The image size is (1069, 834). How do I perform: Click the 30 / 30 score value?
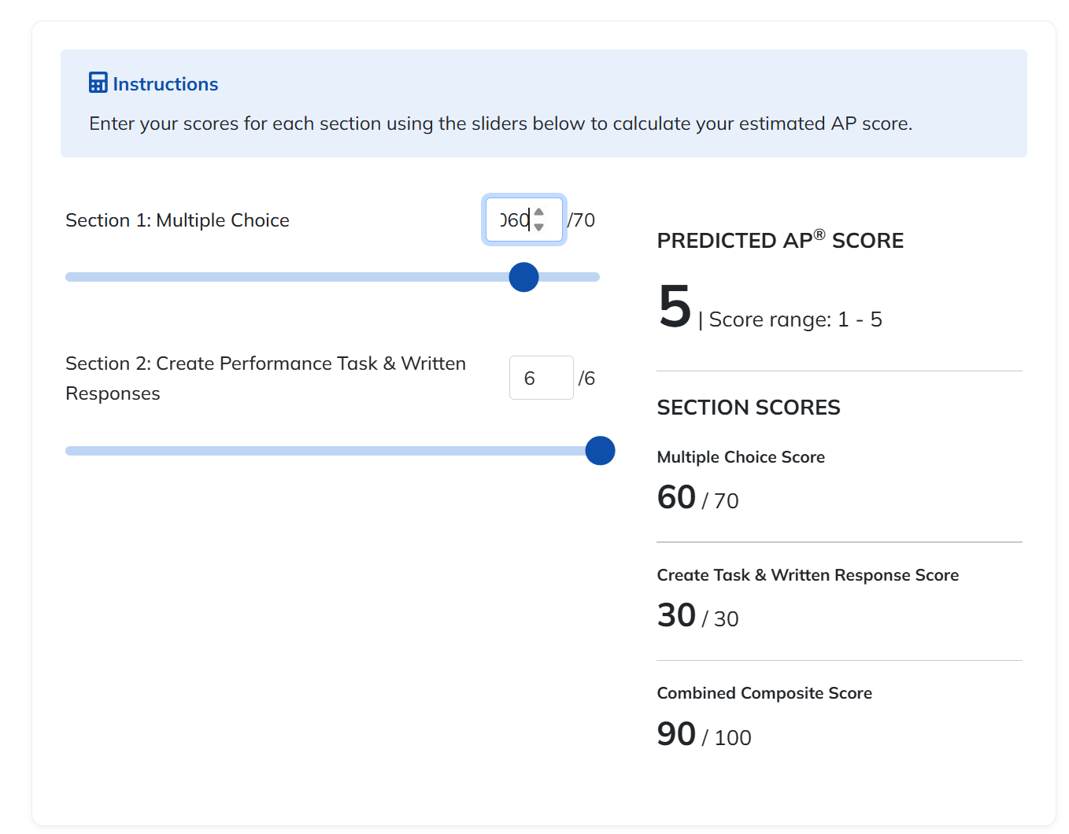pos(697,616)
